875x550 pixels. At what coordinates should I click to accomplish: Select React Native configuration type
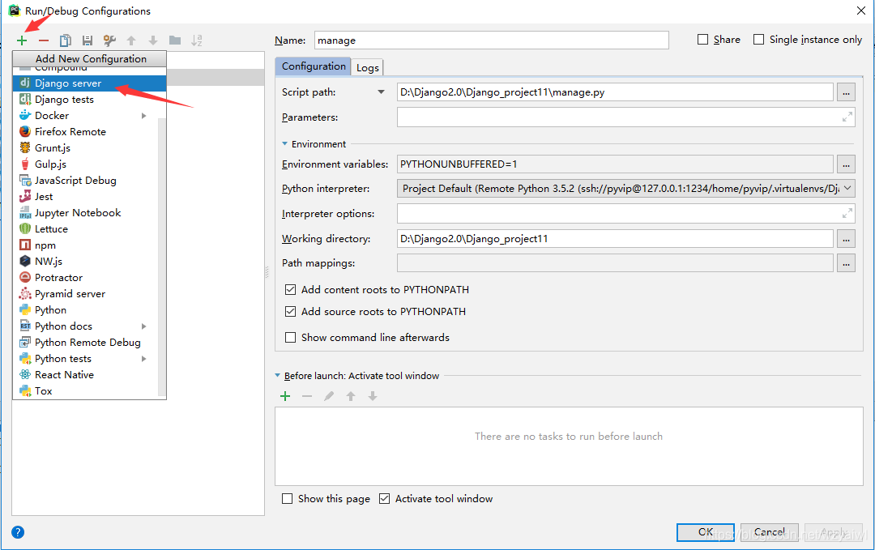click(x=85, y=374)
